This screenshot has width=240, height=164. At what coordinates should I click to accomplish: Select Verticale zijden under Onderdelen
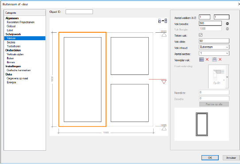(x=15, y=54)
